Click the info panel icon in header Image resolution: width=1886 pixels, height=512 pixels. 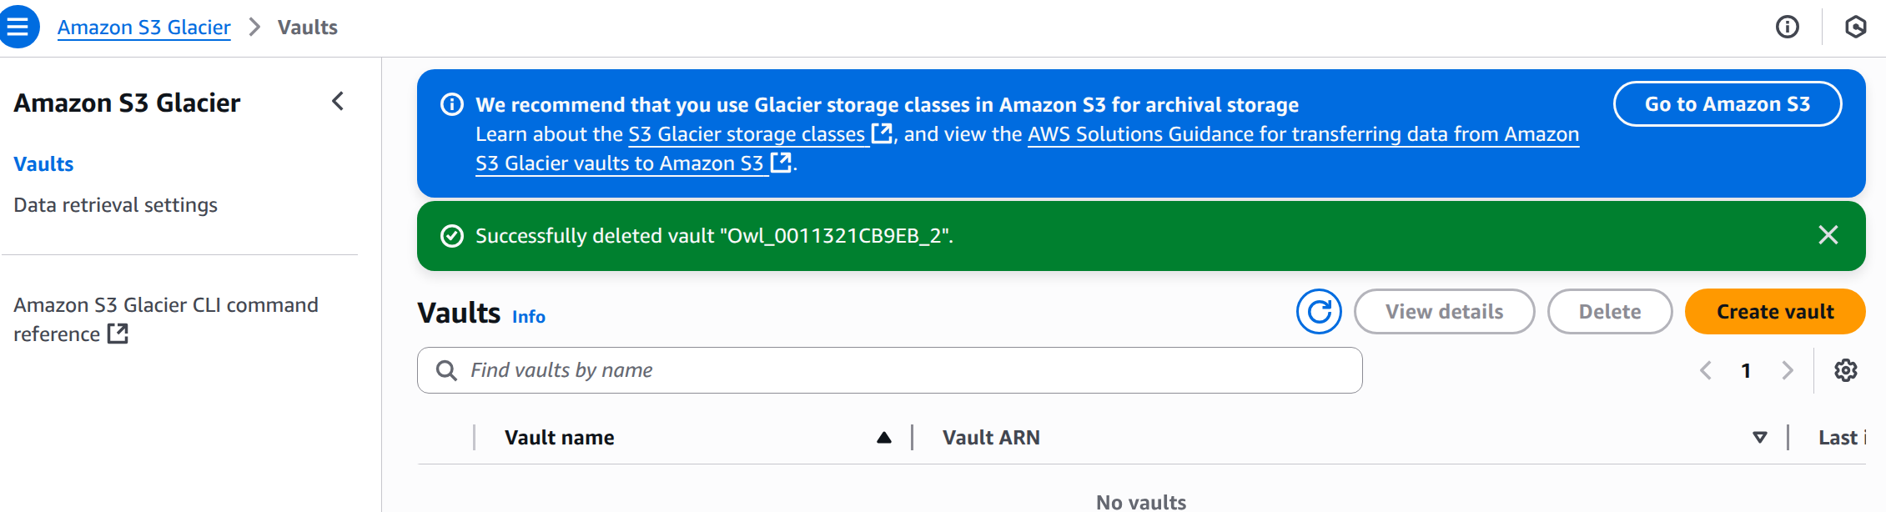[1787, 27]
